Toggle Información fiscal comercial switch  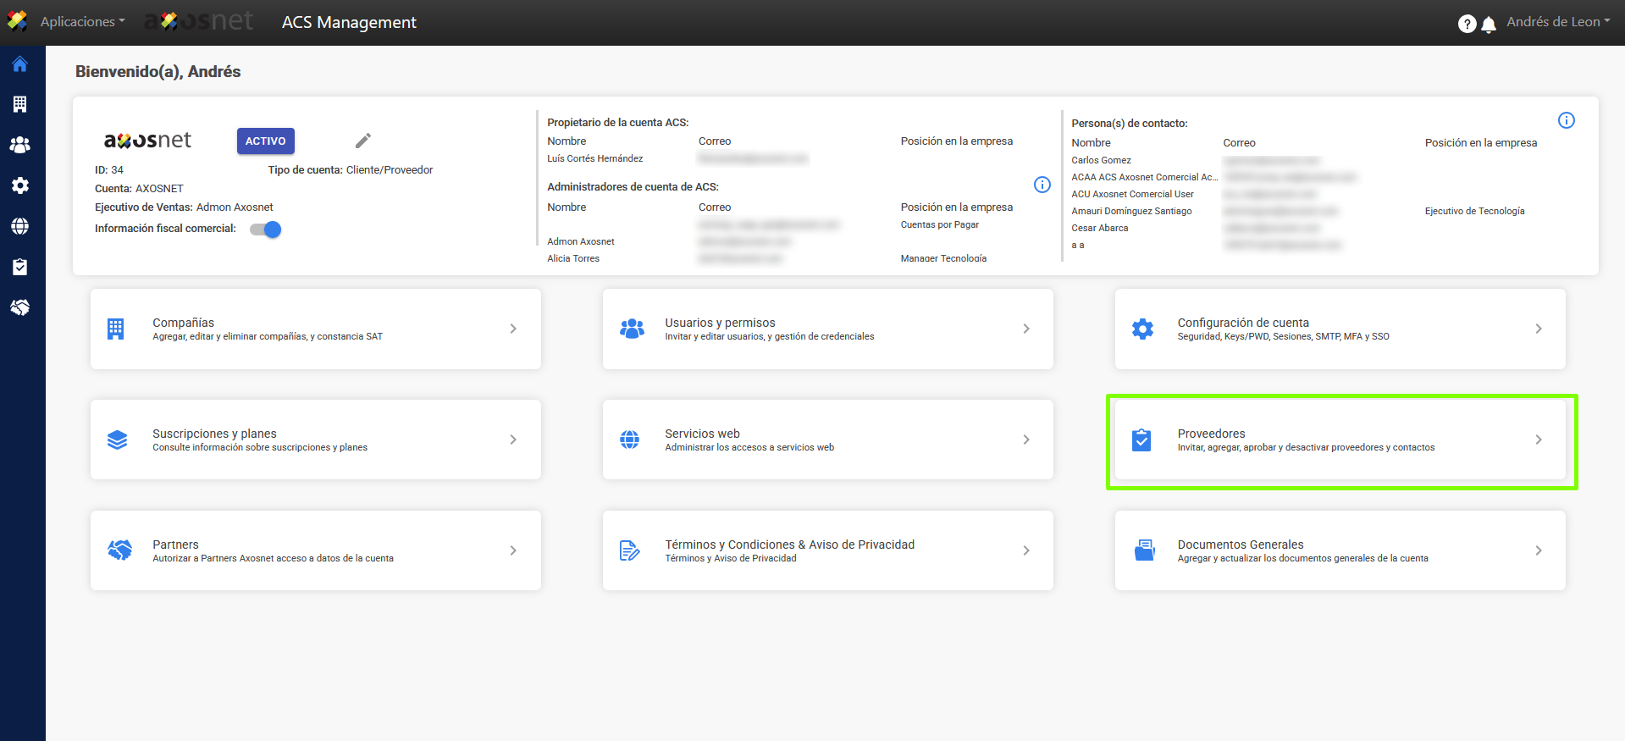point(266,229)
